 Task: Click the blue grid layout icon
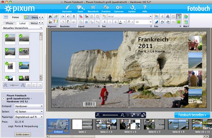coord(87,22)
